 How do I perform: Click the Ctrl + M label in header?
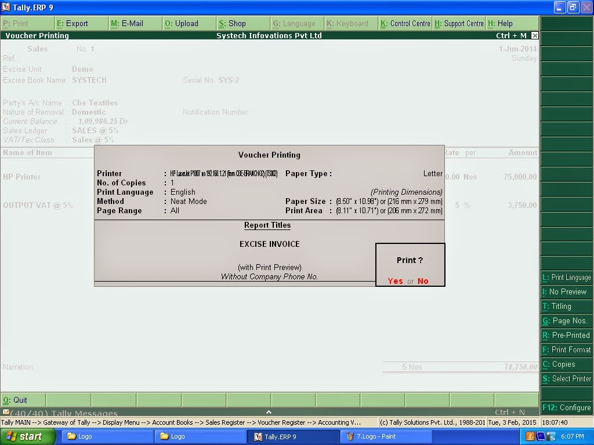[x=511, y=35]
